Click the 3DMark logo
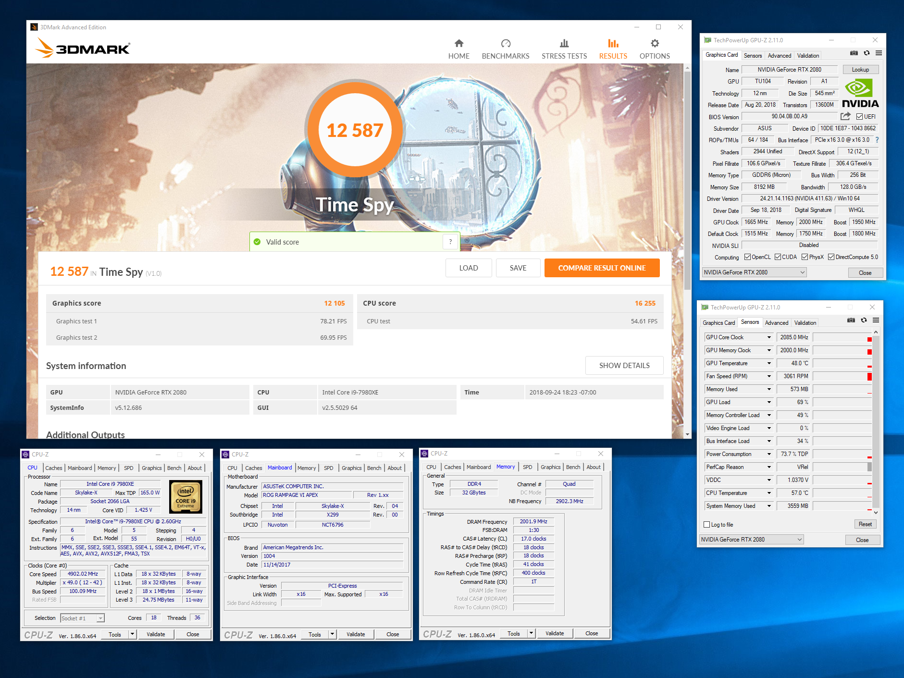Viewport: 904px width, 678px height. [83, 48]
